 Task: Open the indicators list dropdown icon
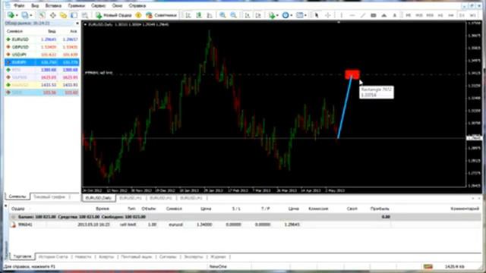point(273,15)
